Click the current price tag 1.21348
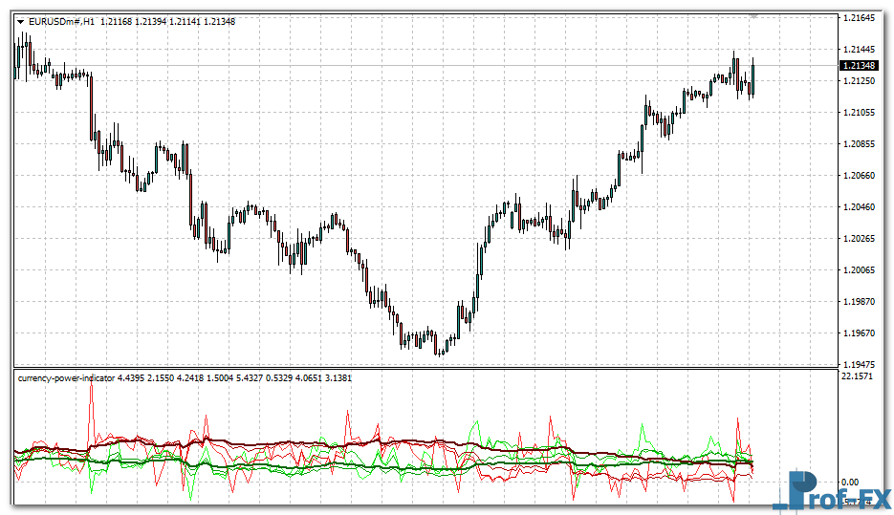894x515 pixels. pyautogui.click(x=858, y=65)
